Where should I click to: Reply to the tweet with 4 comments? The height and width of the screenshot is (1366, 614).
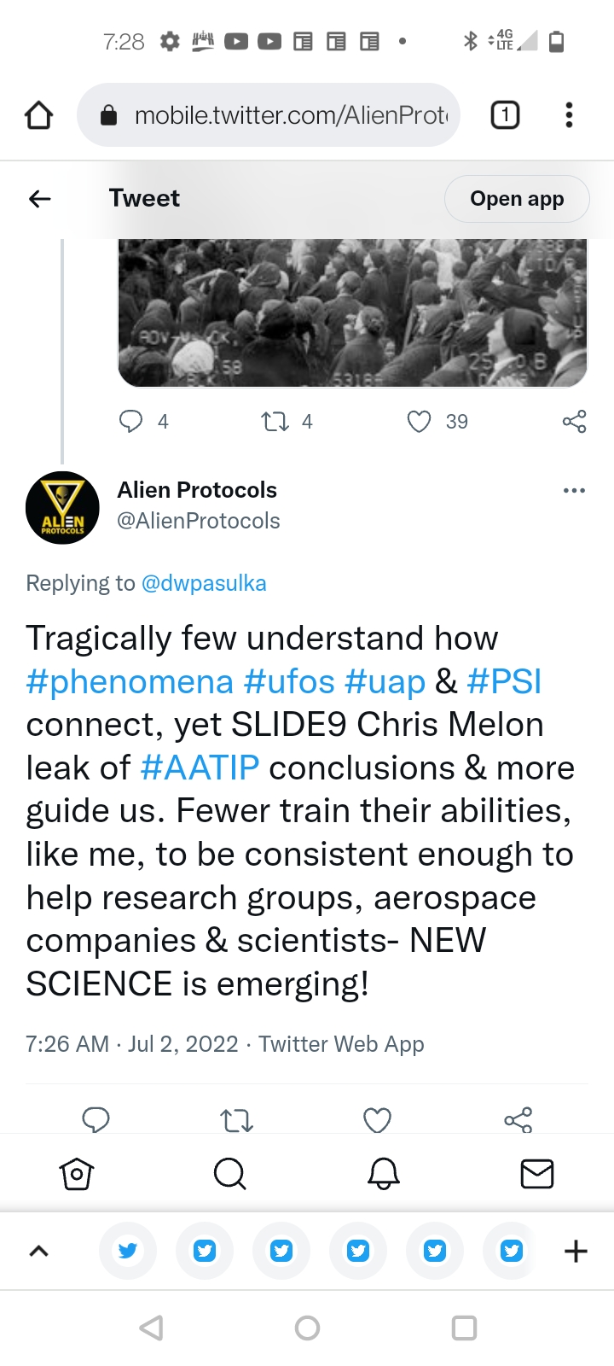tap(131, 422)
